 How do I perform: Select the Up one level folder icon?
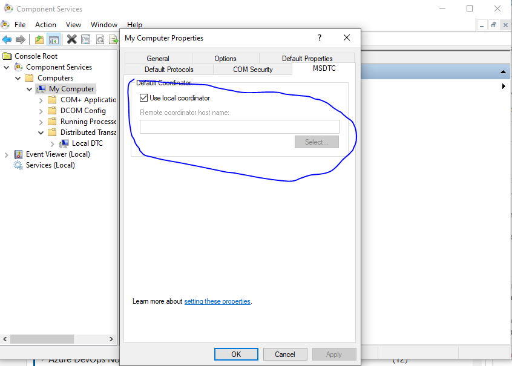(38, 39)
